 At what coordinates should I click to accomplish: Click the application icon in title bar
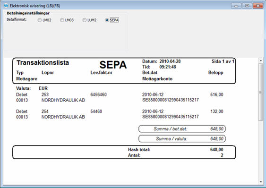pyautogui.click(x=6, y=6)
